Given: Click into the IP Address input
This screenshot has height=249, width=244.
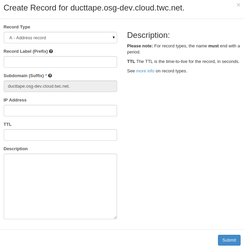Looking at the screenshot, I should 60,111.
